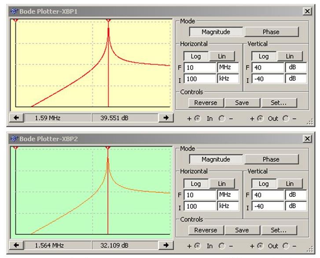Choose Log vertical scale in XBP2
Viewport: 320px width, 258px height.
(263, 184)
